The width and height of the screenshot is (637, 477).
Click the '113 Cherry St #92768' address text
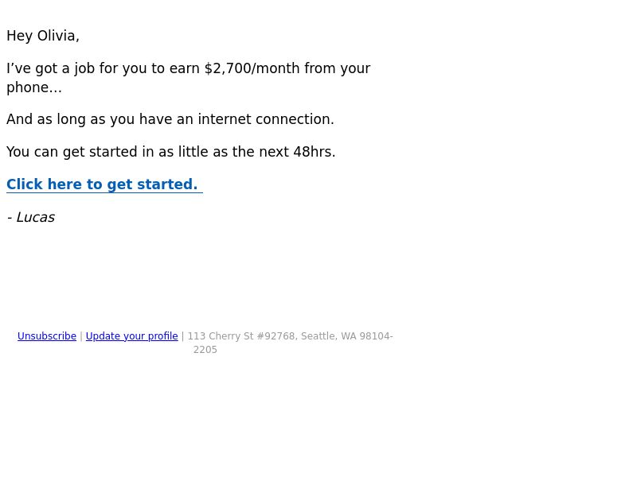coord(241,336)
